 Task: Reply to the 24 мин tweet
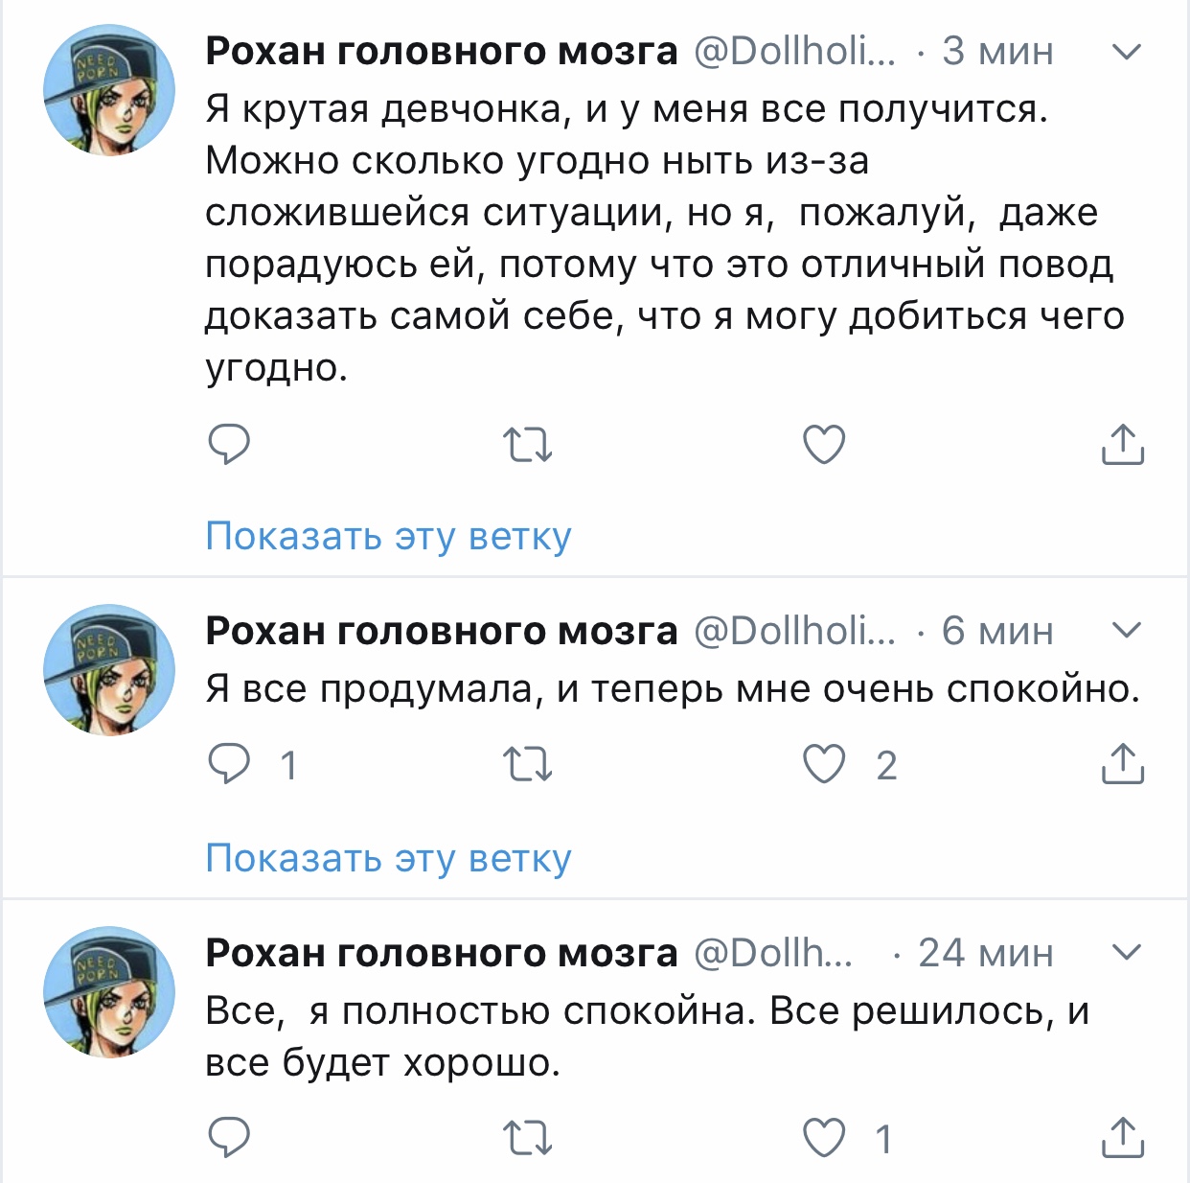229,1138
